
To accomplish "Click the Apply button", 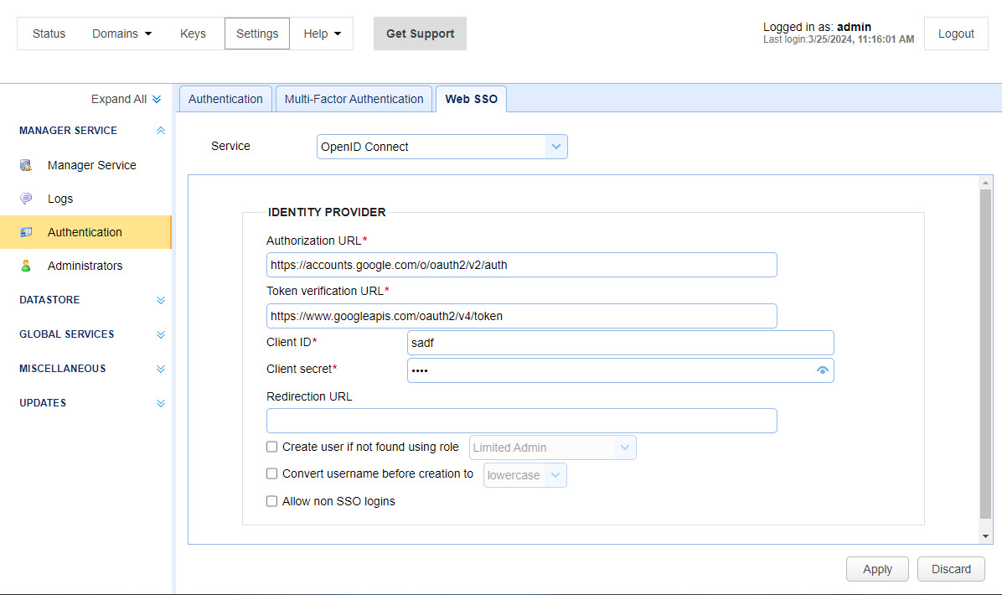I will pos(877,569).
